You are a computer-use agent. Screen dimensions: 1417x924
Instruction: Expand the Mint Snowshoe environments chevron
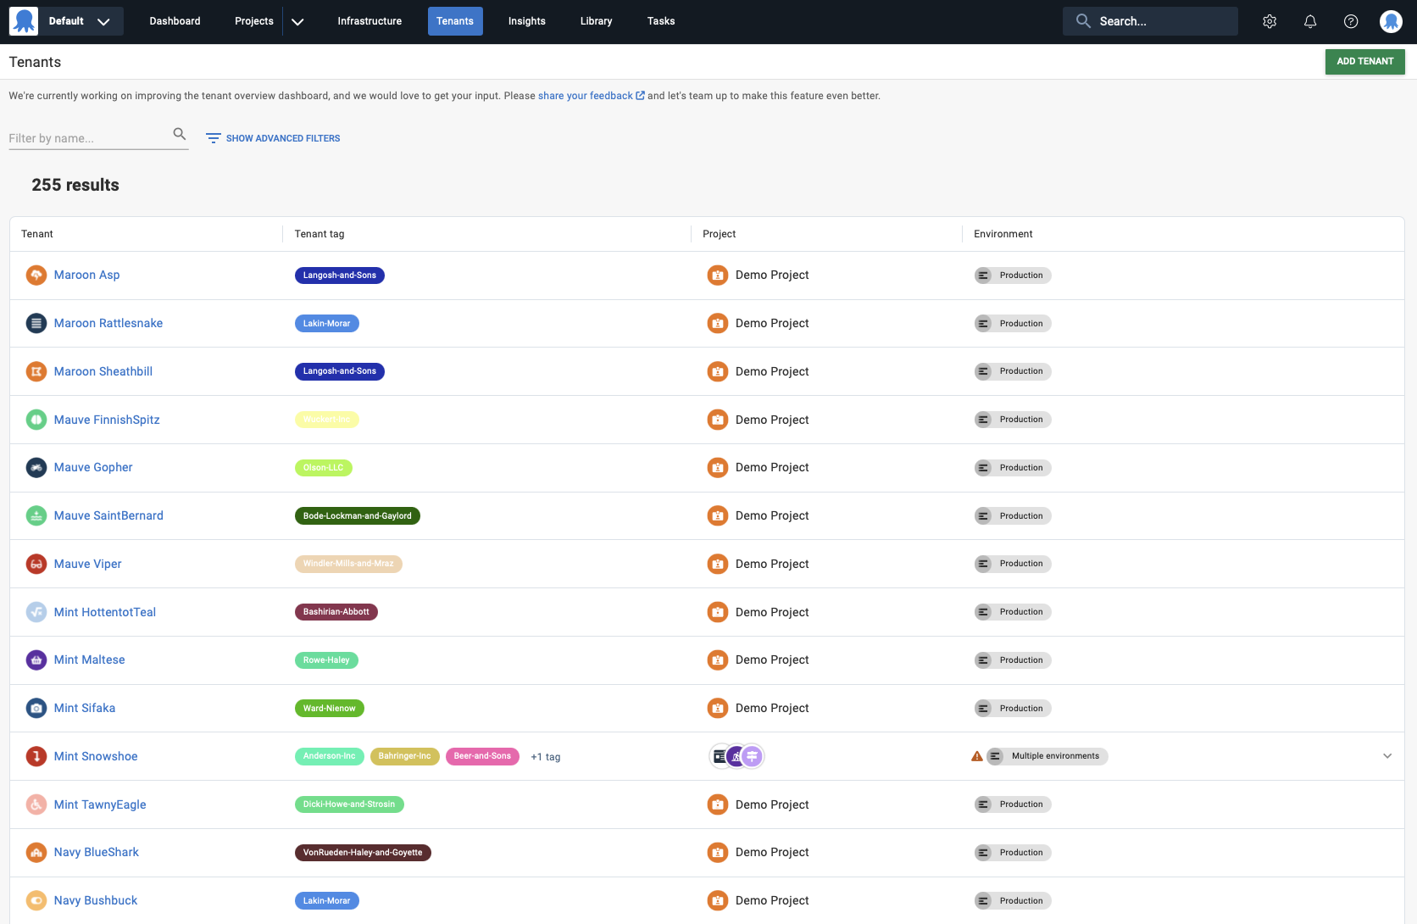(1387, 755)
